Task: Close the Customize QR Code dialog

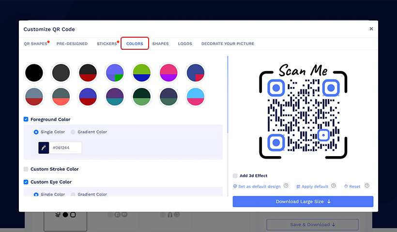Action: tap(371, 29)
